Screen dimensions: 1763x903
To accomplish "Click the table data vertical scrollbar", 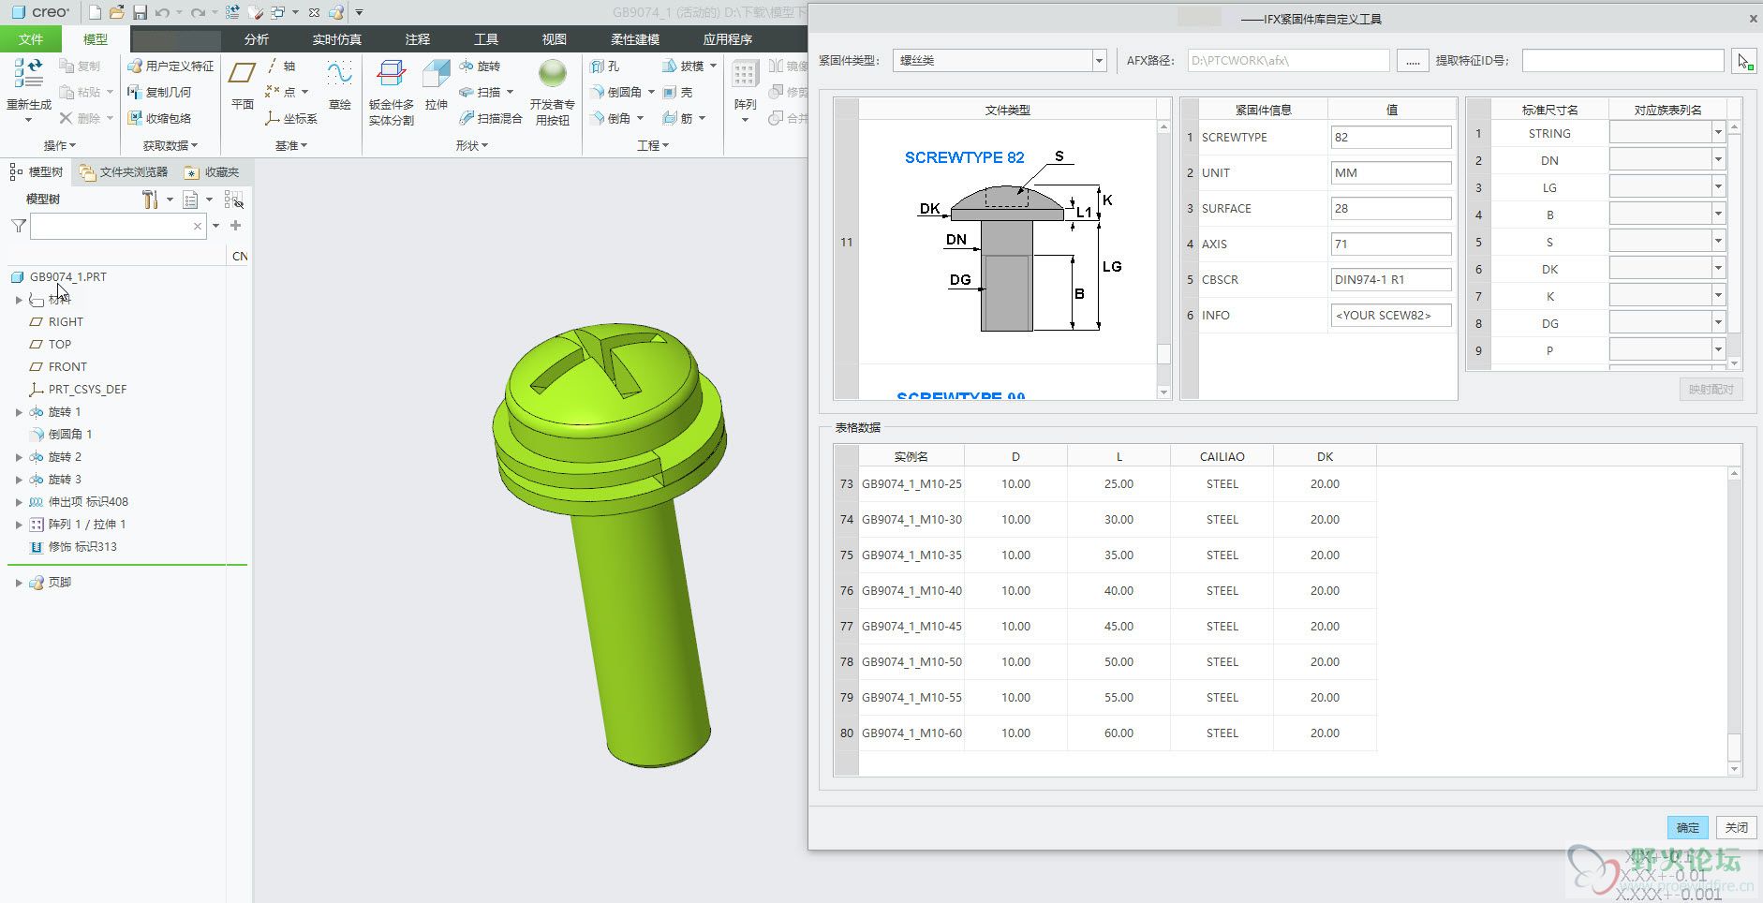I will click(1734, 622).
